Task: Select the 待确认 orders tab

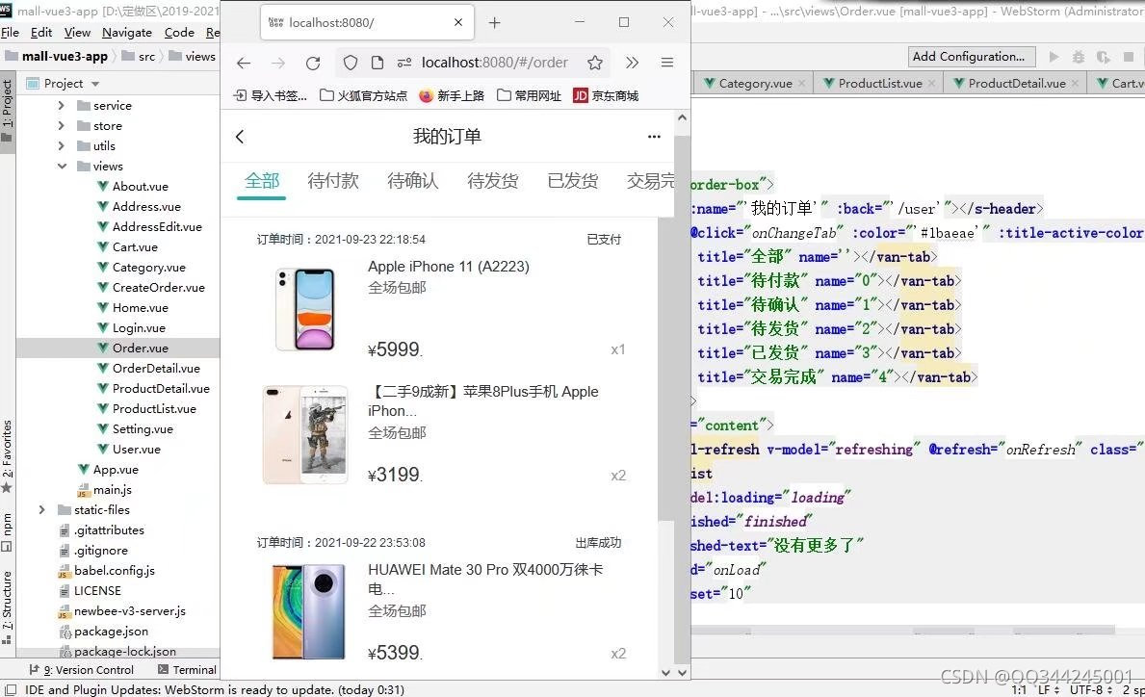Action: point(412,180)
